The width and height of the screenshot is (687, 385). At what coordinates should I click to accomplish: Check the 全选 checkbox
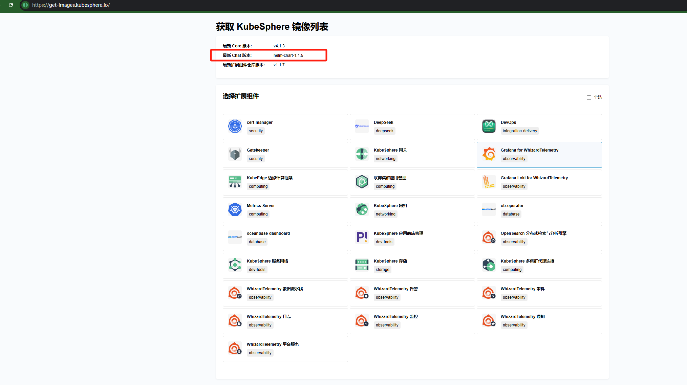tap(589, 97)
